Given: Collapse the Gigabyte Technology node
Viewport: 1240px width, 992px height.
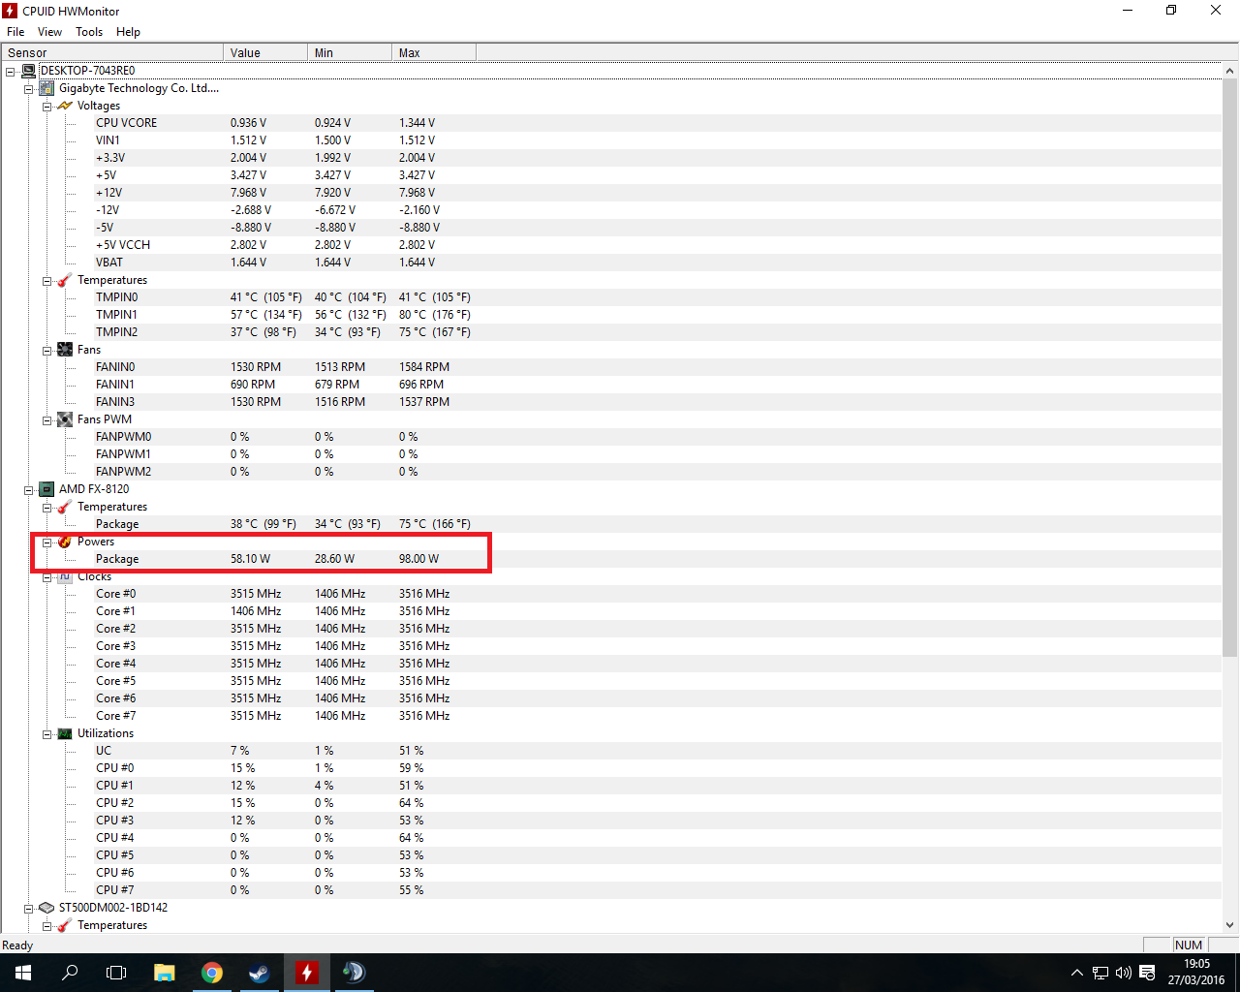Looking at the screenshot, I should pyautogui.click(x=29, y=89).
